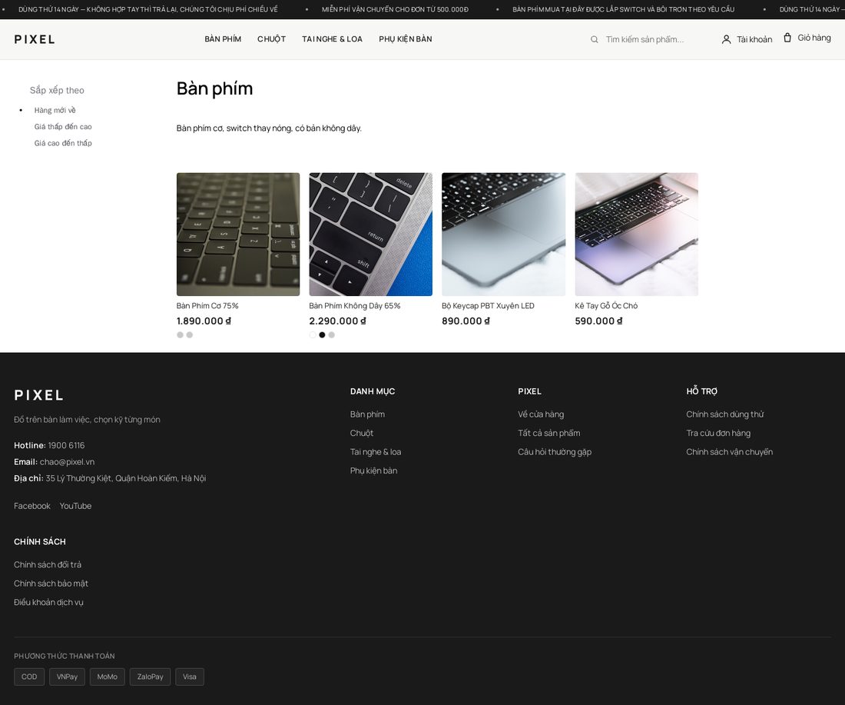Select white color swatch for Bàn Phím Không Dây 65%
Screen dimensions: 845x705
(313, 335)
